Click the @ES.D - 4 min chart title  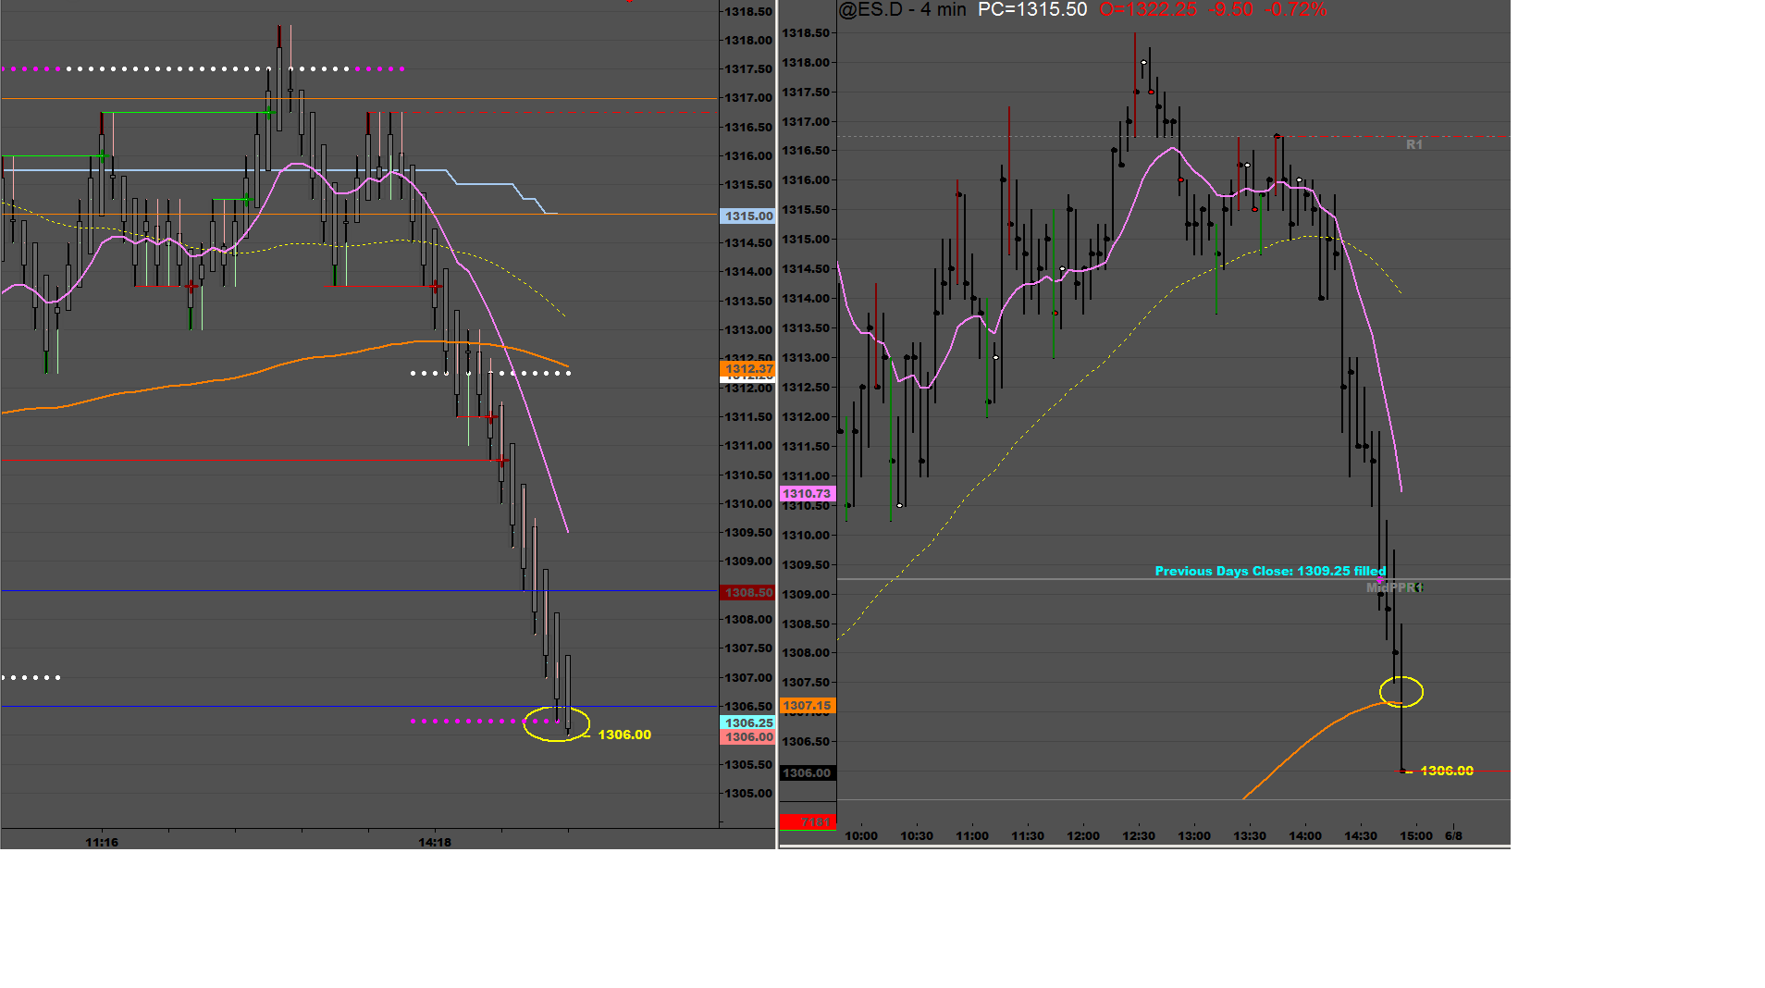(x=902, y=10)
